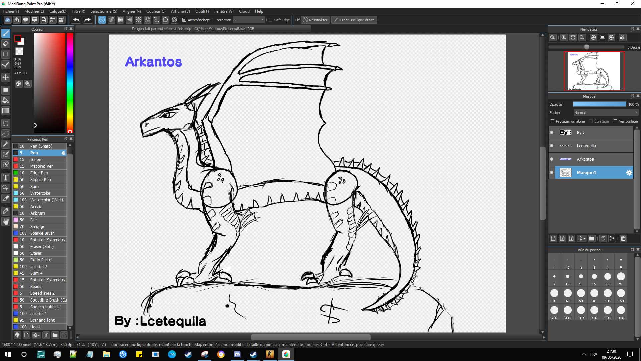Select the Bucket fill tool
Image resolution: width=641 pixels, height=361 pixels.
tap(6, 100)
